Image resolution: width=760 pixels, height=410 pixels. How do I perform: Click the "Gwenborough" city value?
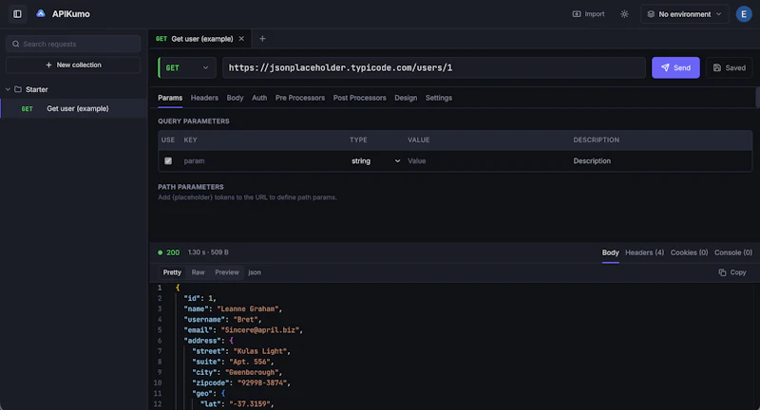point(252,372)
